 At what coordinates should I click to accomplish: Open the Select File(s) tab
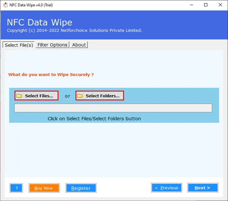[19, 45]
